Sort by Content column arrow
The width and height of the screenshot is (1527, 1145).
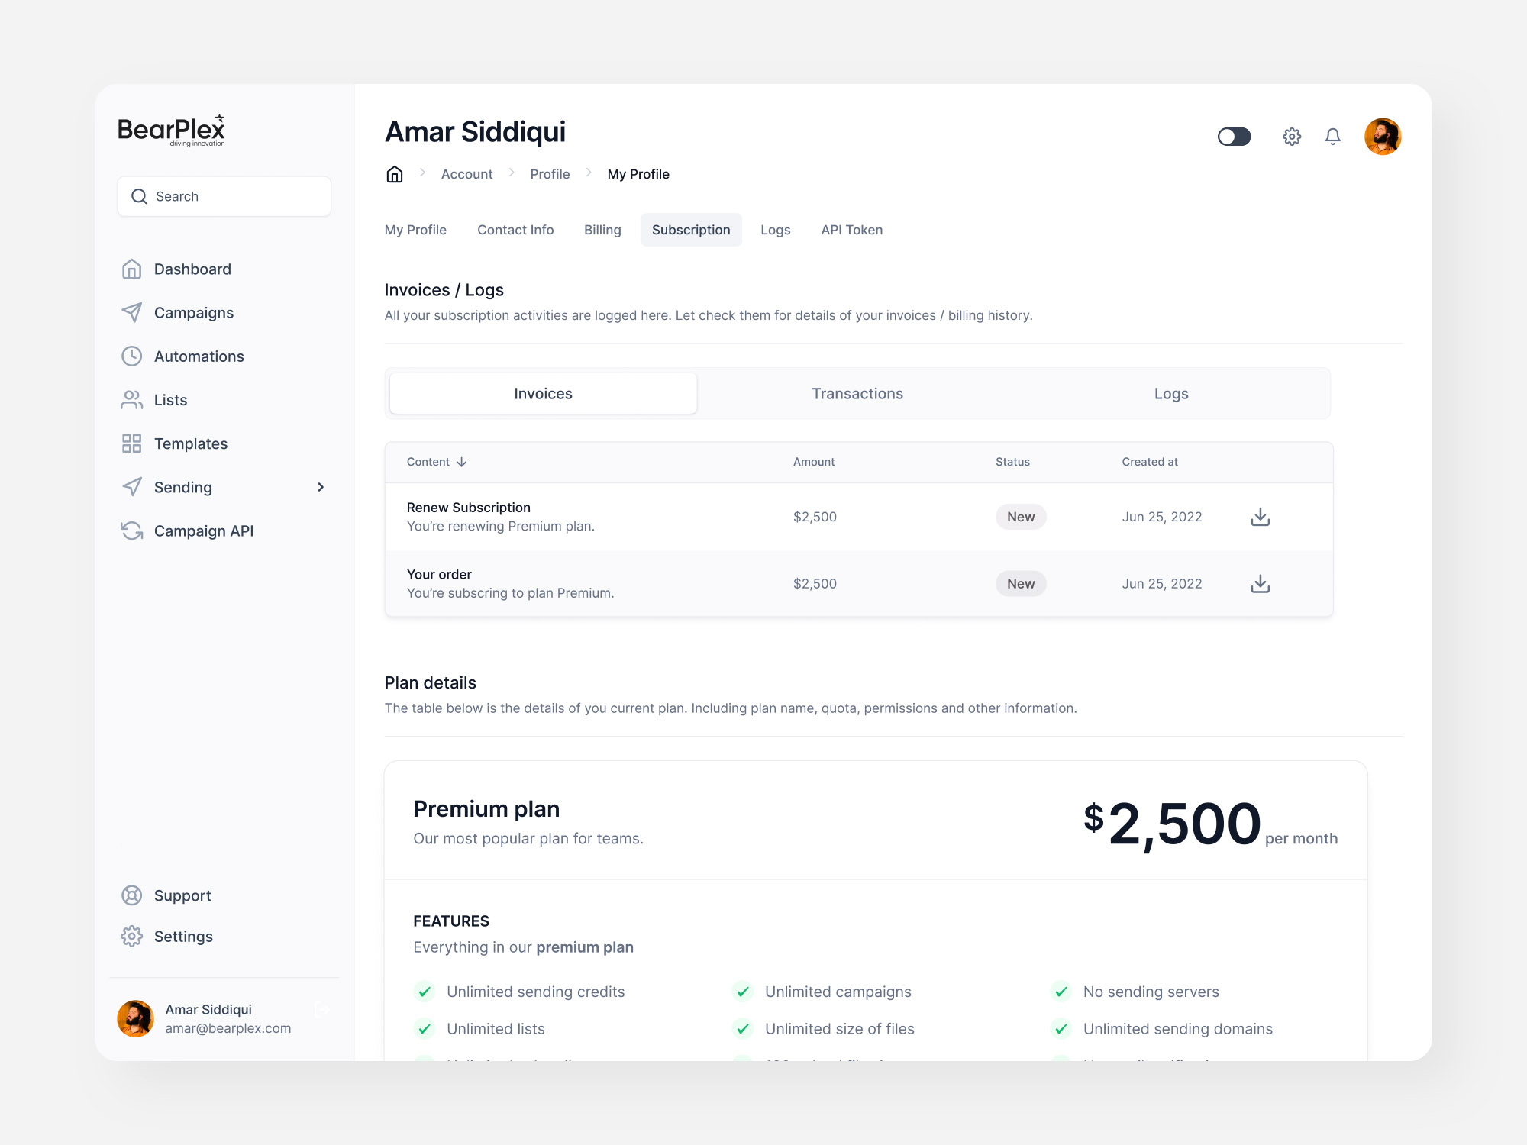[462, 462]
